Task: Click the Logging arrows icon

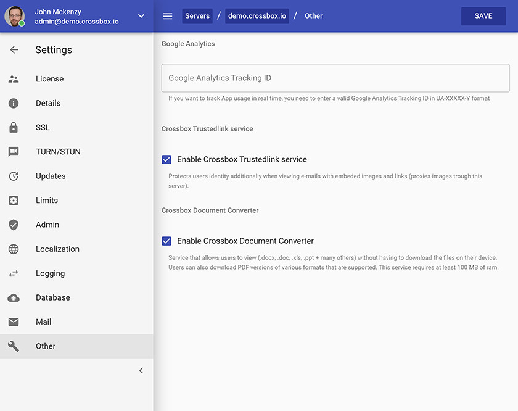Action: tap(14, 273)
